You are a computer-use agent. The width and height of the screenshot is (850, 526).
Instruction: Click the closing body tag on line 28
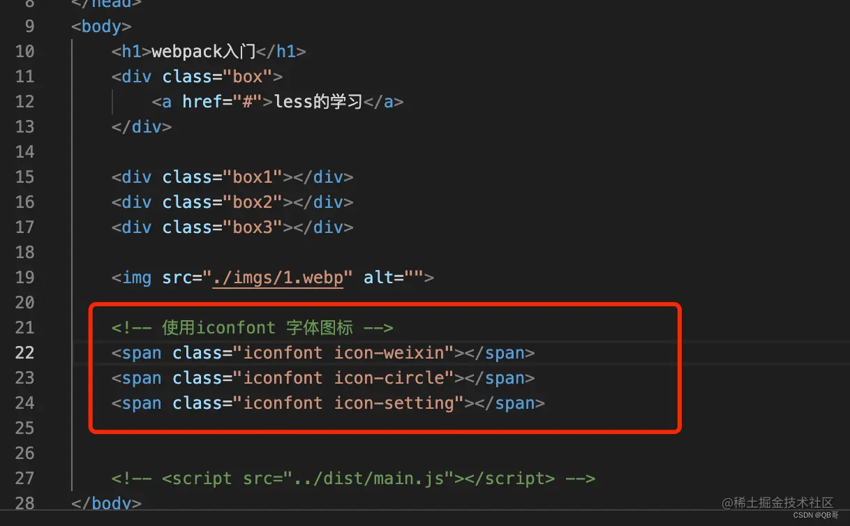click(106, 503)
